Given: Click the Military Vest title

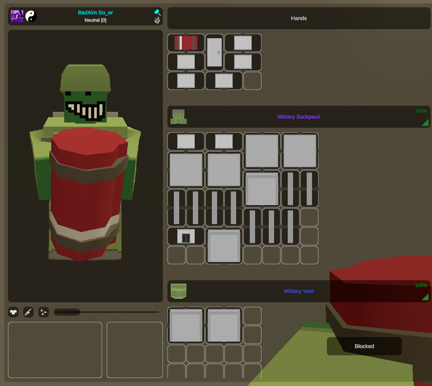Looking at the screenshot, I should (299, 291).
